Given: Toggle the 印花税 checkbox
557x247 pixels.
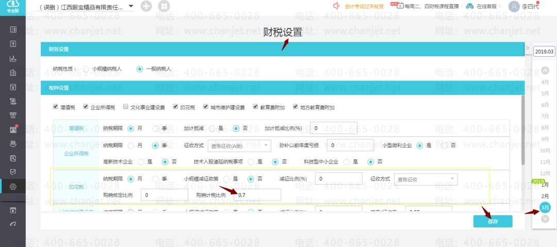Looking at the screenshot, I should click(x=175, y=106).
